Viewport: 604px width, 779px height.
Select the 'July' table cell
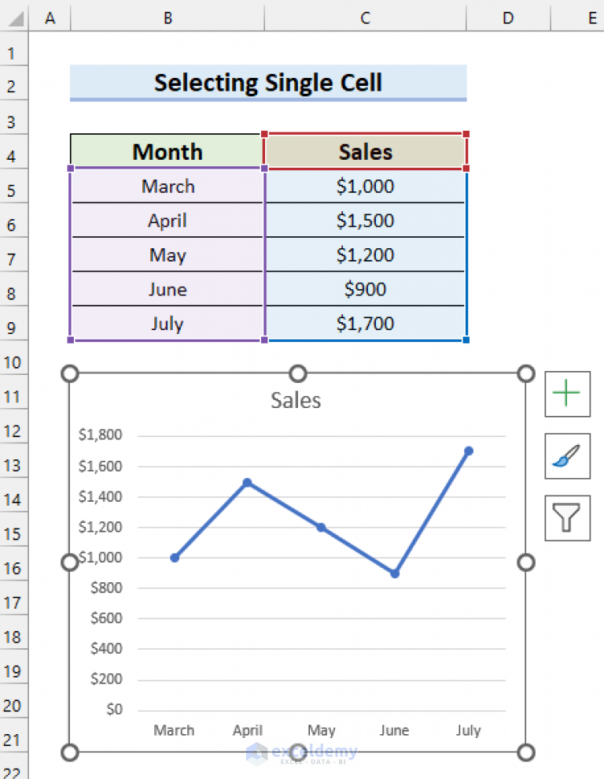coord(168,324)
